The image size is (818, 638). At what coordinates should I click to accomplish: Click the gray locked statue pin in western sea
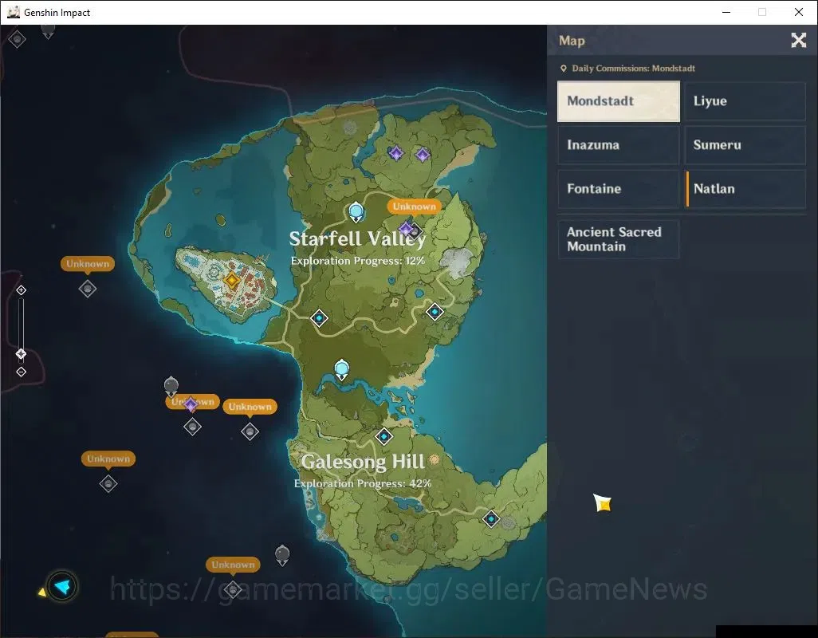[x=171, y=387]
